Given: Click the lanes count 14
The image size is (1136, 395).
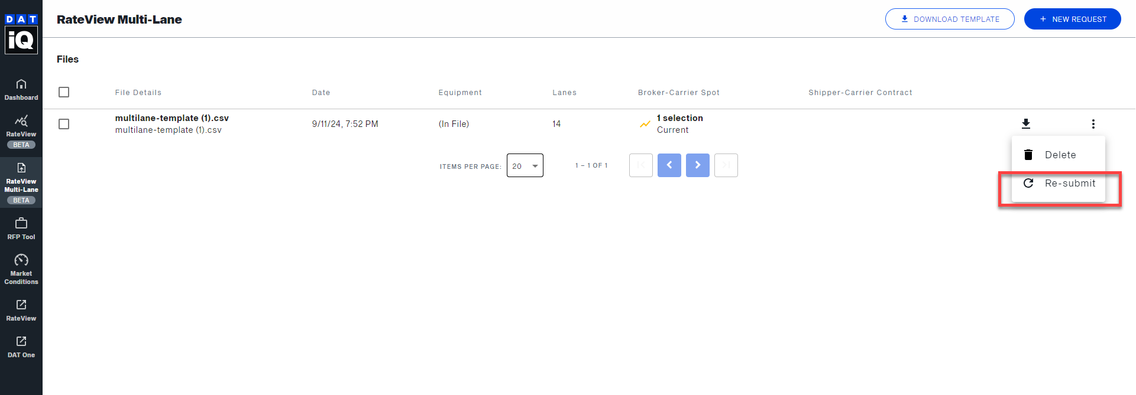Looking at the screenshot, I should (x=556, y=124).
